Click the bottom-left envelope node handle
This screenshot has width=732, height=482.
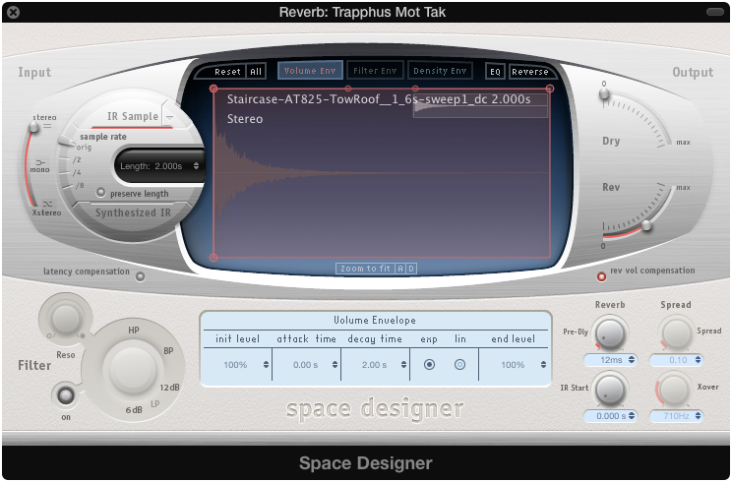pos(213,257)
